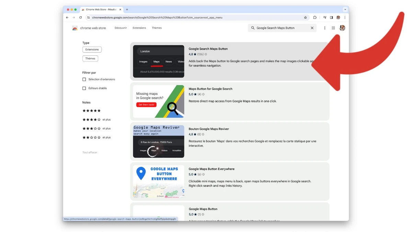
Task: Click the 5,0 rating with 6 reviews
Action: pyautogui.click(x=195, y=174)
